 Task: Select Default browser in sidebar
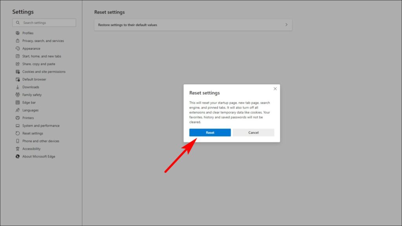(34, 79)
